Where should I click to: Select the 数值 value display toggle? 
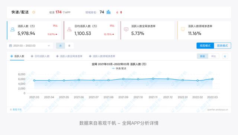(202, 56)
